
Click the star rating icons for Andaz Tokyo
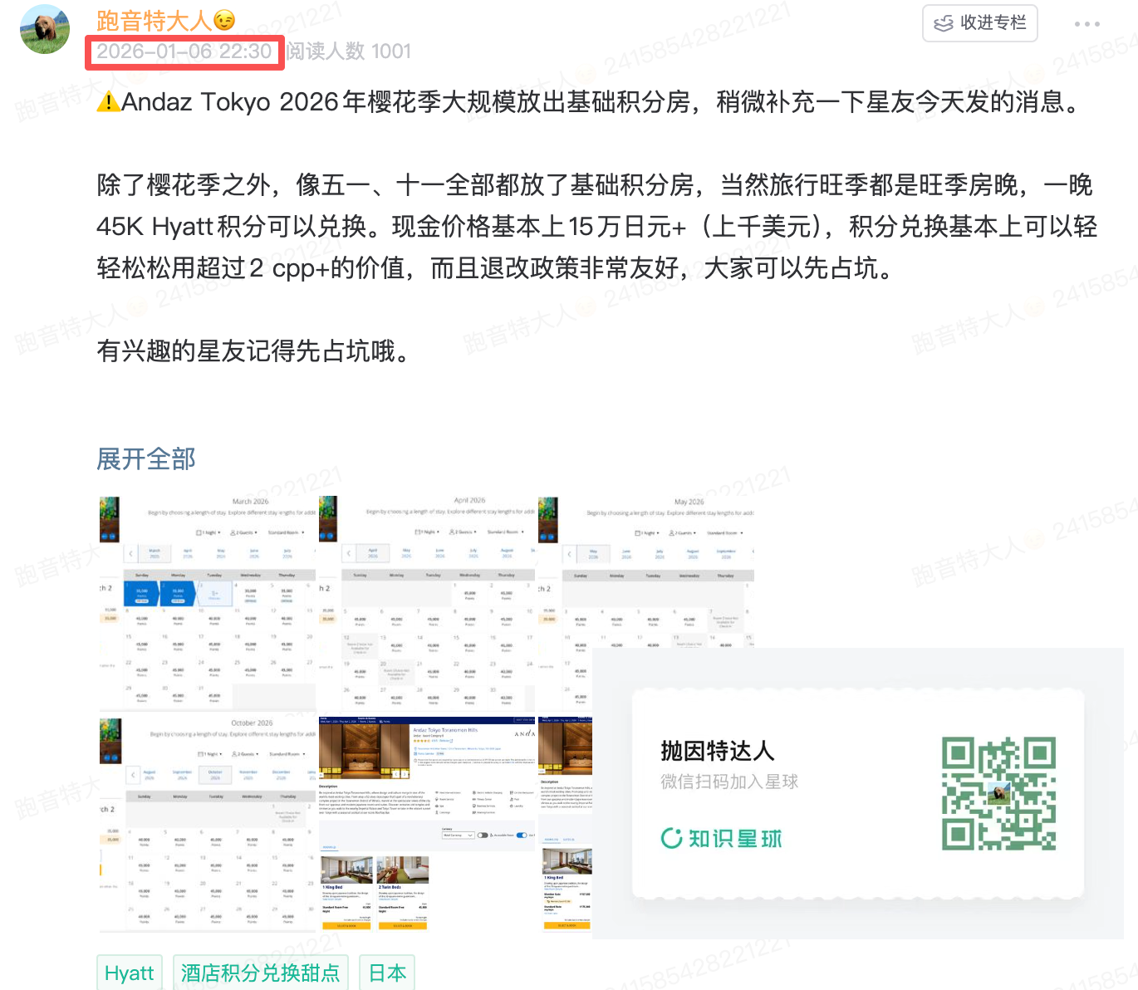coord(420,742)
